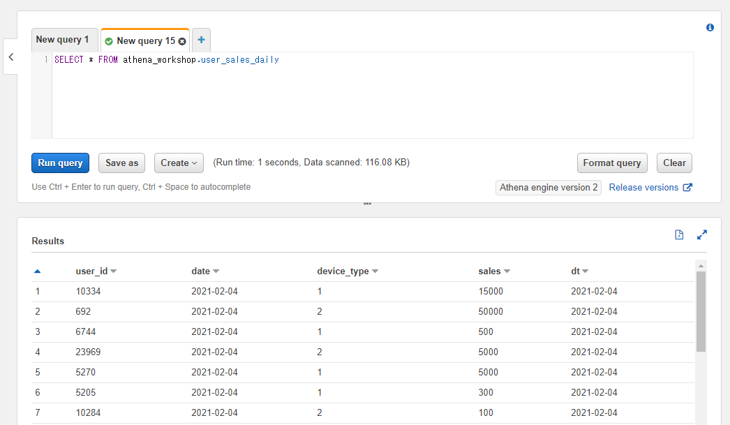Sort by sales column dropdown
The width and height of the screenshot is (730, 425).
(x=507, y=271)
